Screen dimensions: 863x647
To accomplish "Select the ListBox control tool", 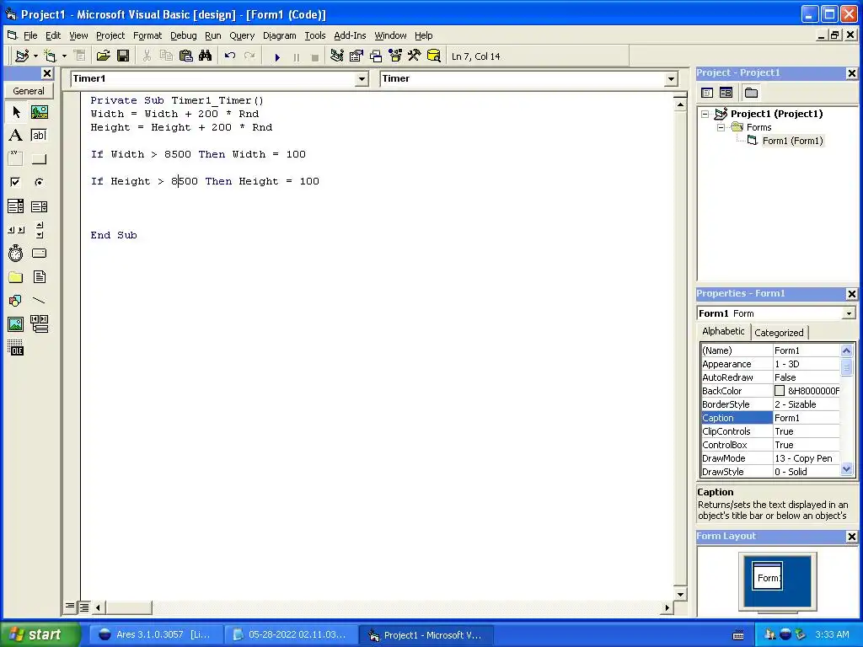I will 39,206.
